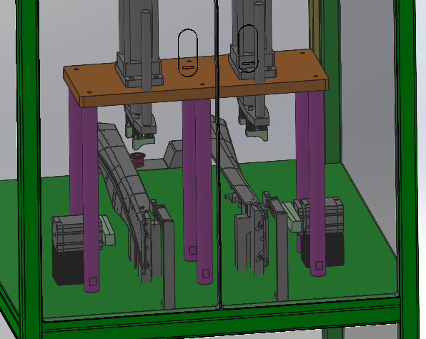Pick the light green pusher block on left cylinder

[108, 230]
